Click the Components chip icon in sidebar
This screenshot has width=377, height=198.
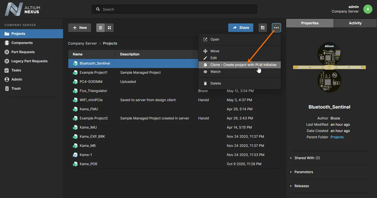(x=7, y=43)
